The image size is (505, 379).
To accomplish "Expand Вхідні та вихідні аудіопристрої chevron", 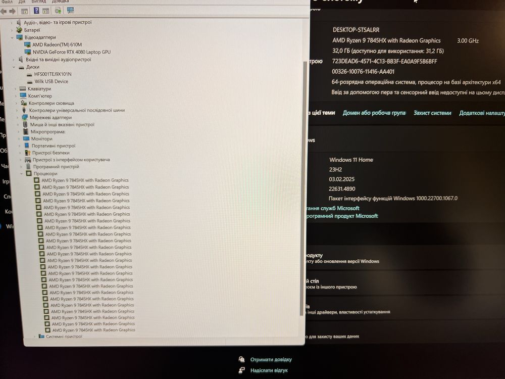I will pyautogui.click(x=13, y=60).
